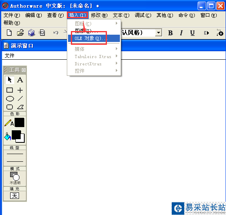
Task: Click the New file toolbar icon
Action: (9, 33)
